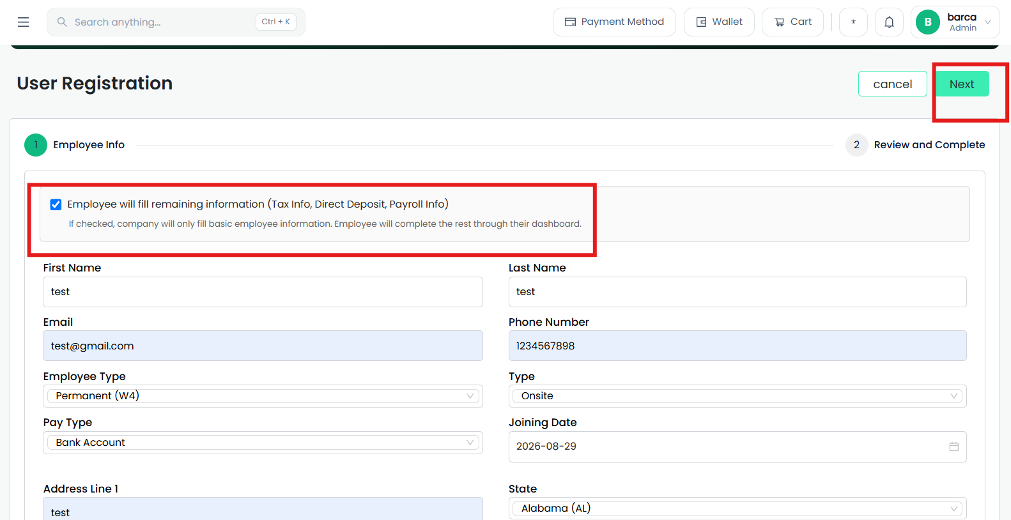
Task: Click the Address Line 1 field
Action: pos(263,509)
